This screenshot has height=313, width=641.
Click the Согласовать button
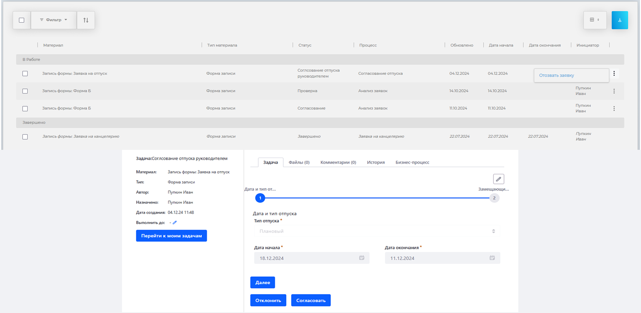pyautogui.click(x=311, y=300)
